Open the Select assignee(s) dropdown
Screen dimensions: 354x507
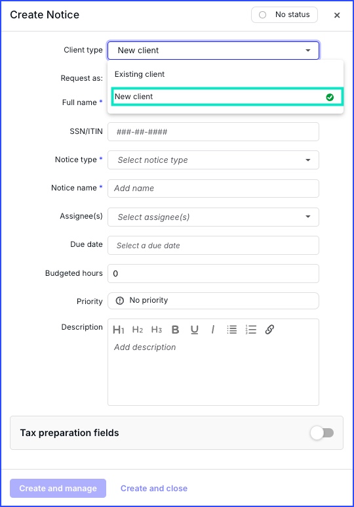pos(213,217)
